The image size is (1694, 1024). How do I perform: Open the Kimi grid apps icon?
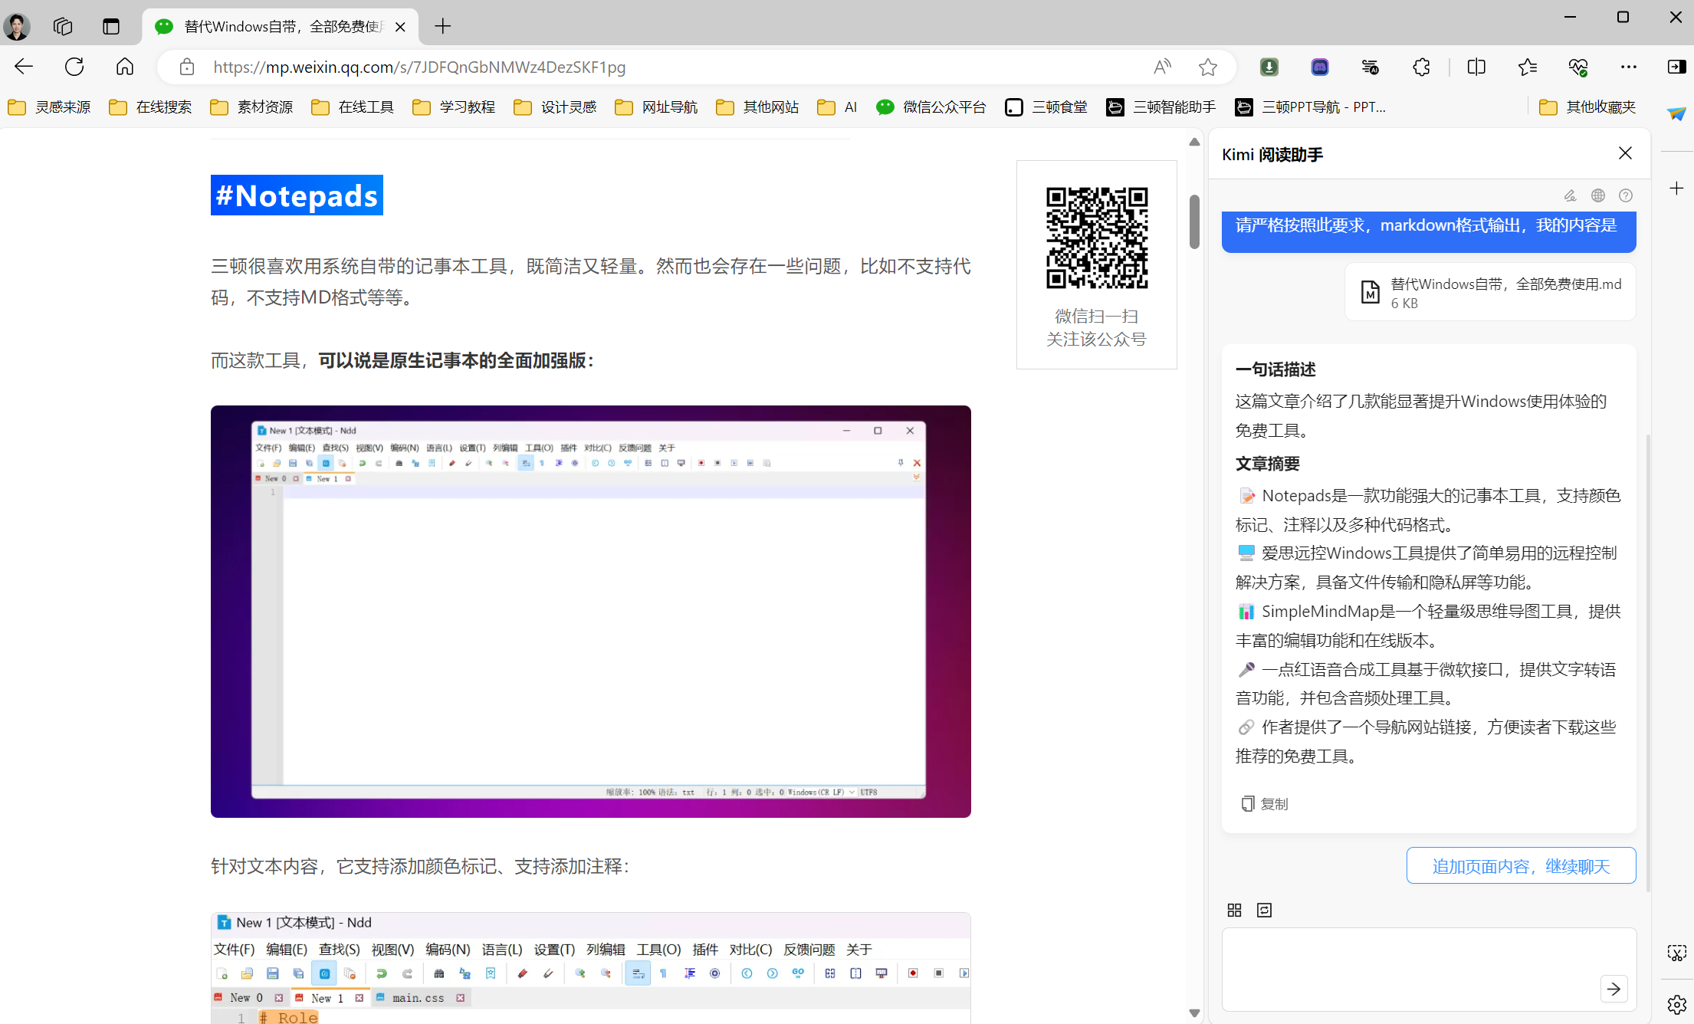click(1234, 910)
